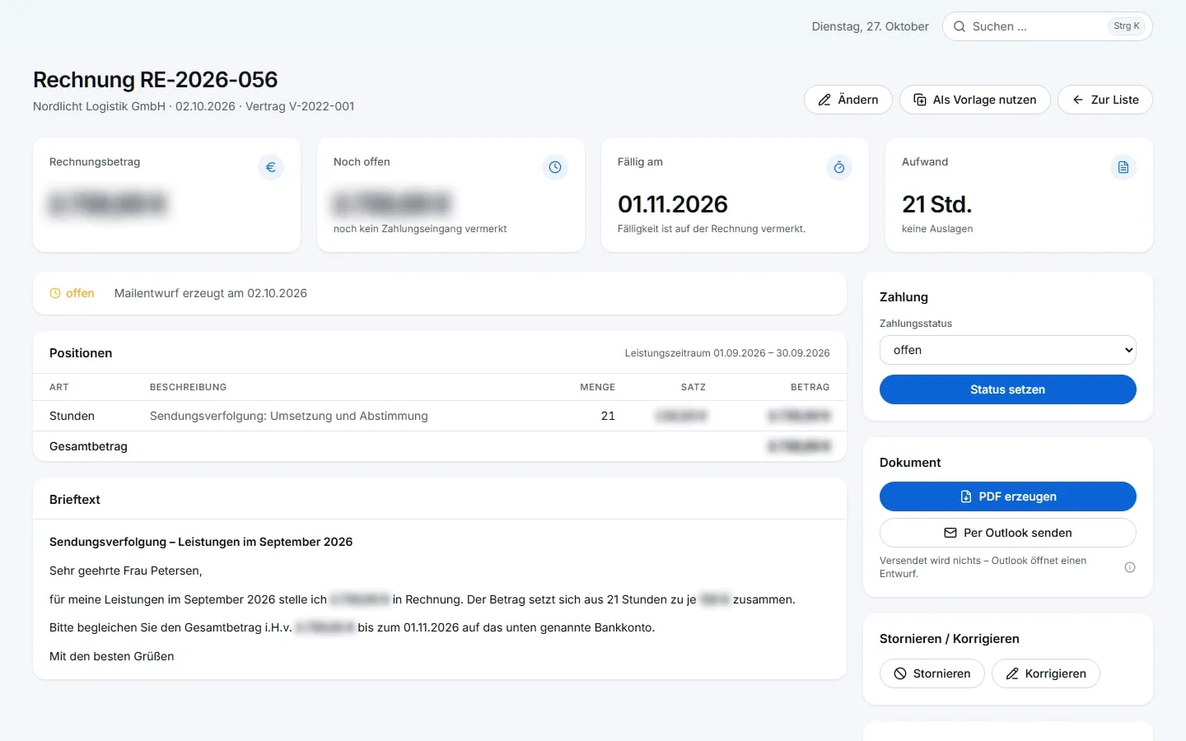Click the Strg K shortcut badge
Image resolution: width=1186 pixels, height=741 pixels.
click(1127, 26)
